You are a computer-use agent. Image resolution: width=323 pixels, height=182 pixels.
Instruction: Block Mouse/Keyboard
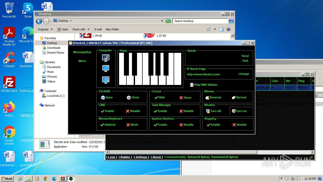coord(132,125)
